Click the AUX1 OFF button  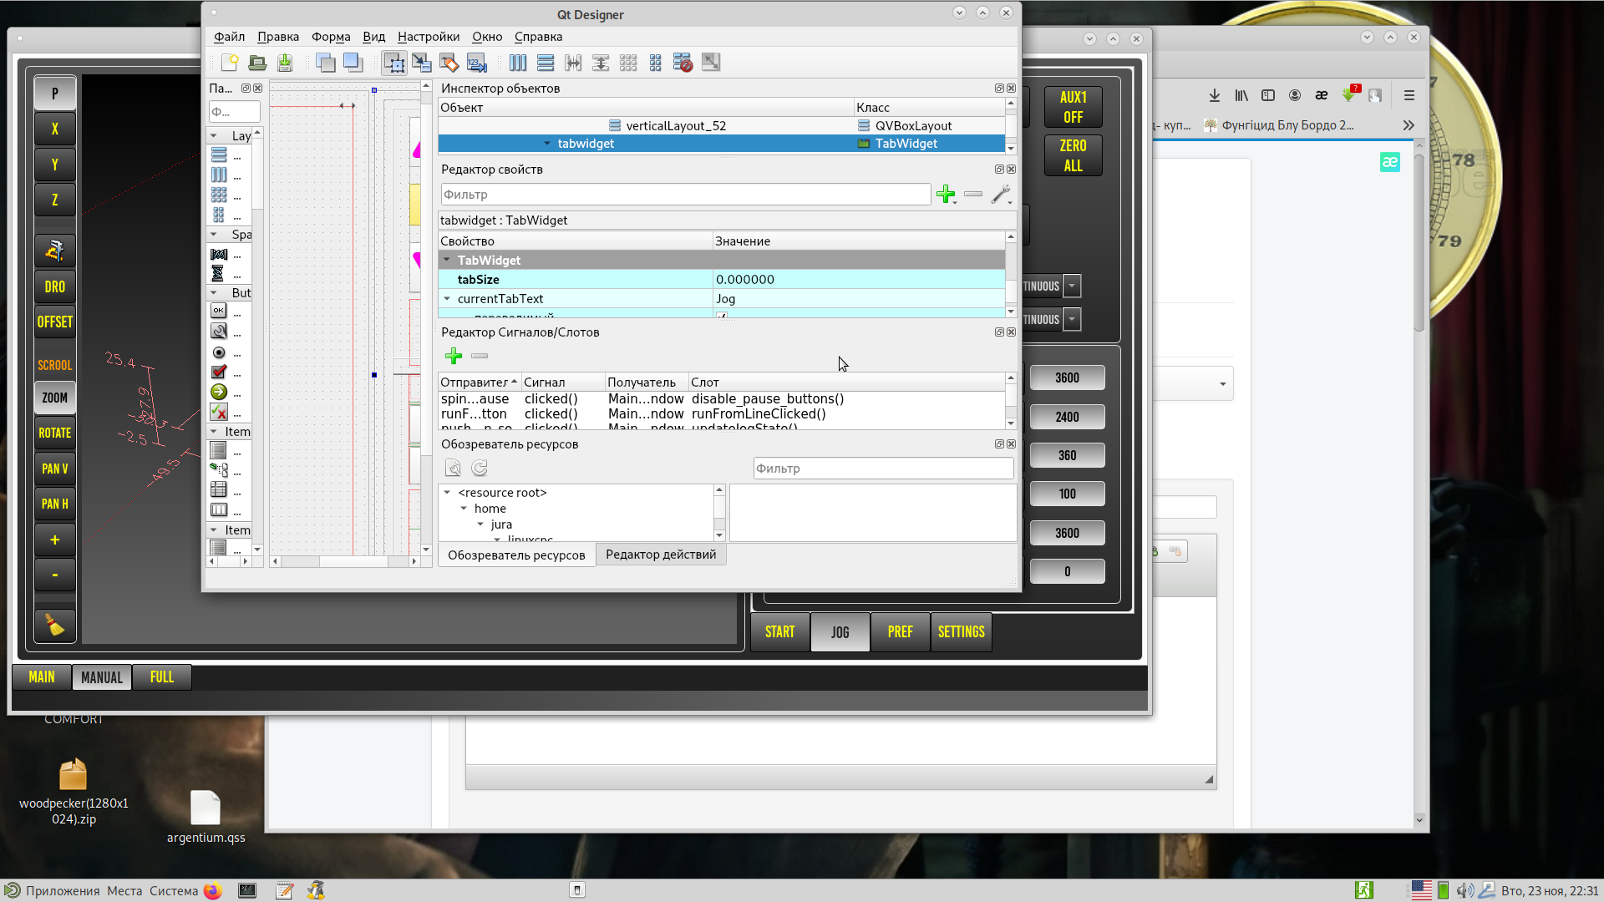pyautogui.click(x=1074, y=107)
